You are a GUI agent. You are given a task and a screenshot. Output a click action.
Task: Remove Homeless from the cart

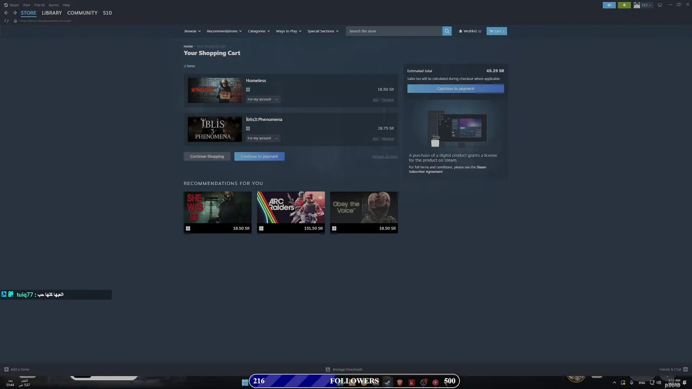point(388,100)
